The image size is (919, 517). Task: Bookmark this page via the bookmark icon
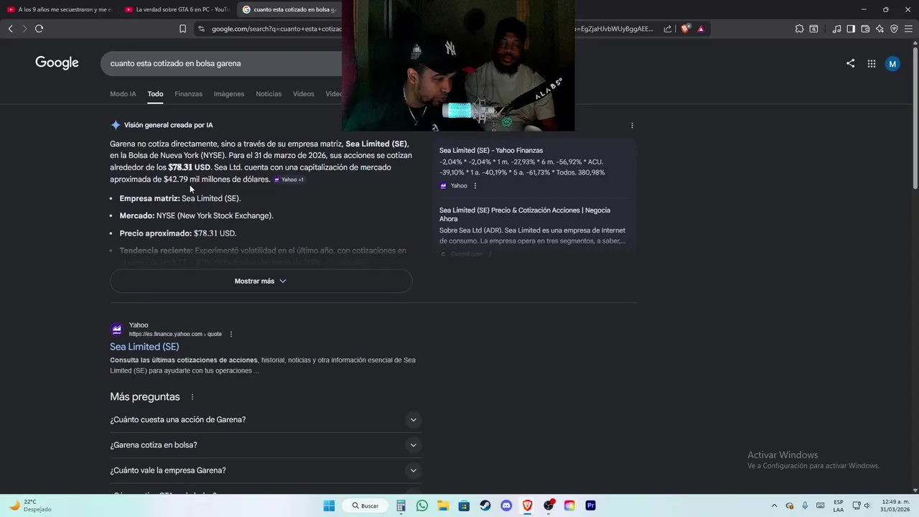point(182,29)
